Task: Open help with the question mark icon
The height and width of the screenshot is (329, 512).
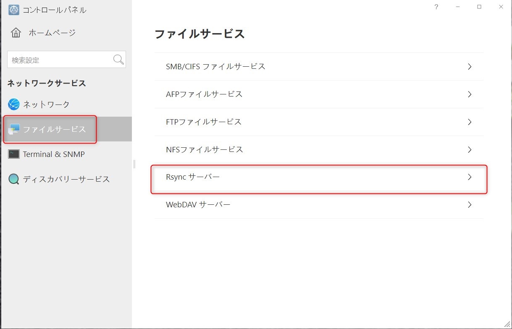Action: (436, 7)
